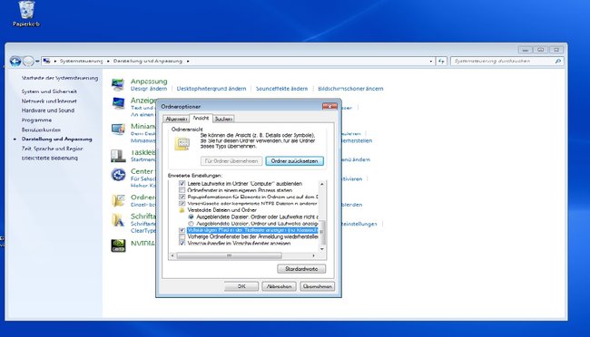Open Soundeffekte ändern link
590x337 pixels.
click(x=281, y=89)
